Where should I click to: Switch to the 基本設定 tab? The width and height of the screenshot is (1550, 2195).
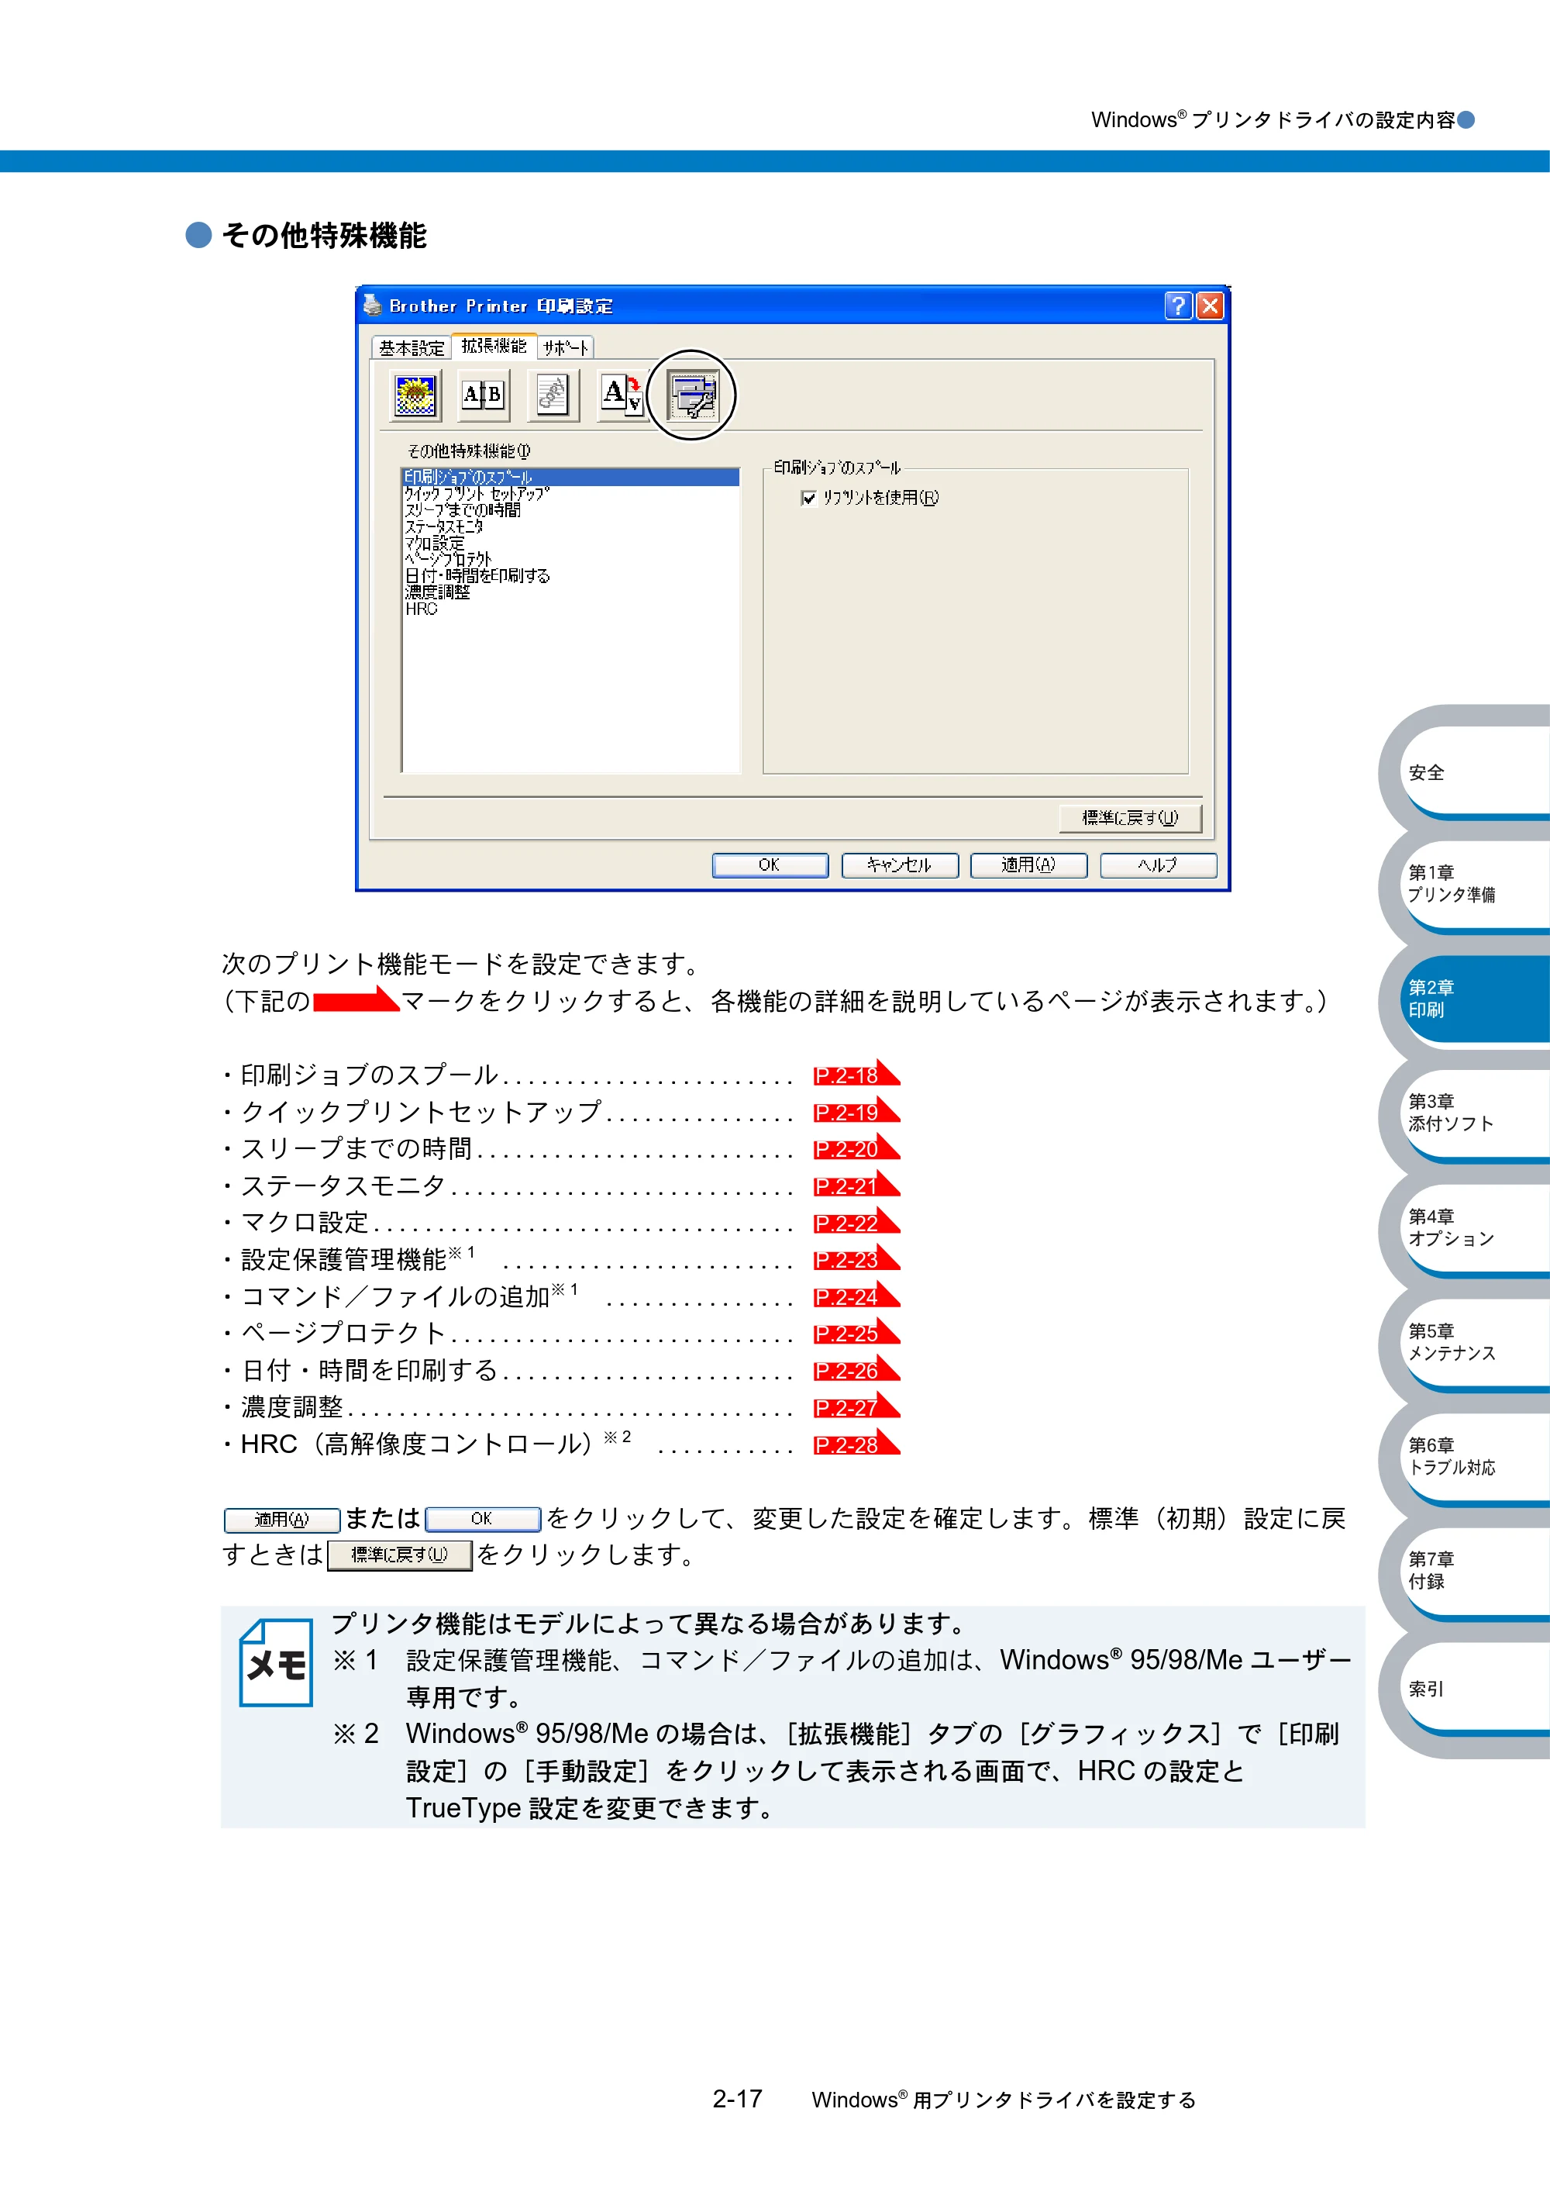(x=412, y=348)
